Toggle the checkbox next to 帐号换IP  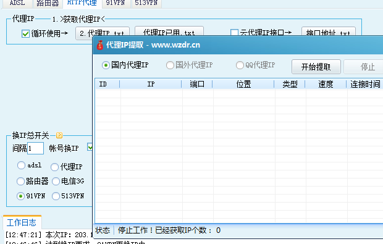coord(90,147)
